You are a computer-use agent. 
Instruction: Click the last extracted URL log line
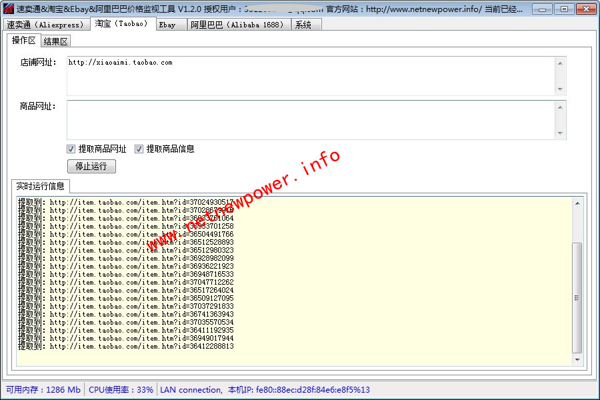coord(127,347)
